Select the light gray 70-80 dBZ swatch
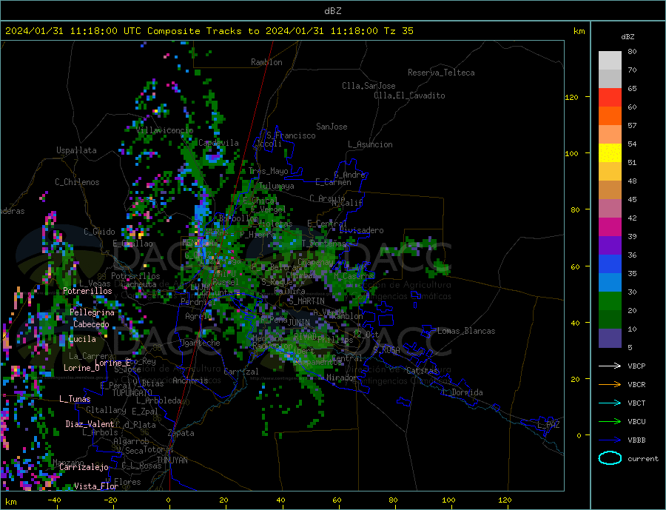Screen dimensions: 666x510 610,61
